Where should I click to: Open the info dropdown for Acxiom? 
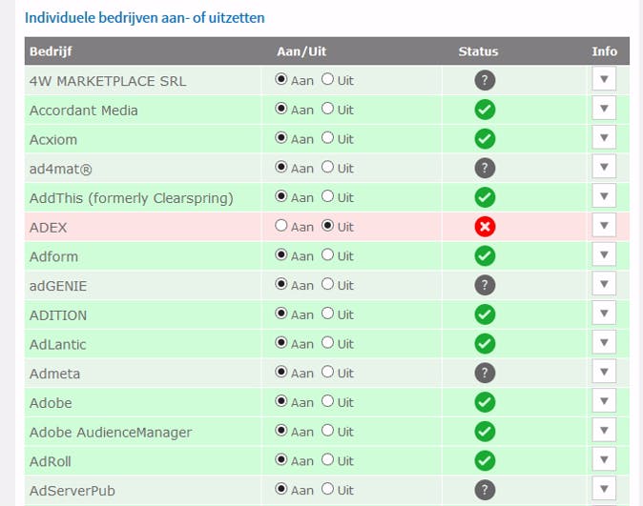604,137
